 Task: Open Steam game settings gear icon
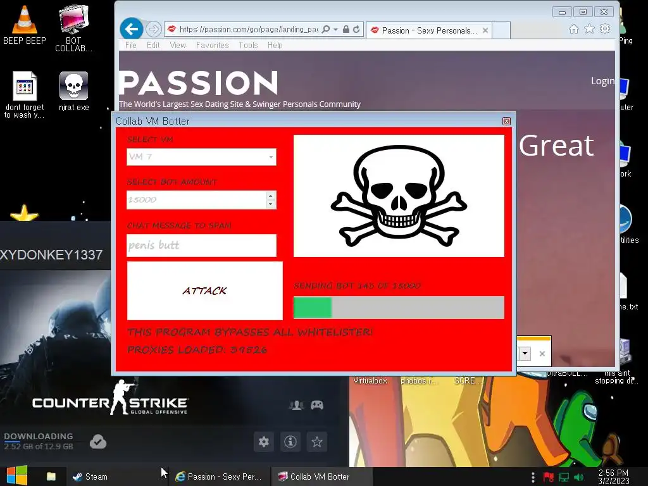coord(264,442)
